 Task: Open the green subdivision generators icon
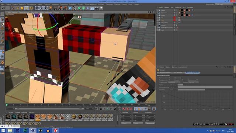point(79,8)
